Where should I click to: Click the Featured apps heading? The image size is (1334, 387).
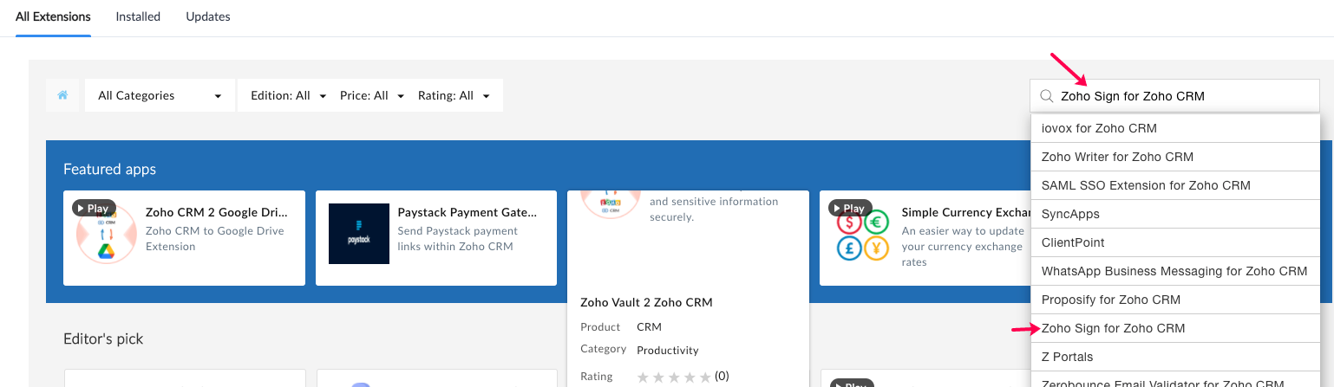click(x=110, y=169)
